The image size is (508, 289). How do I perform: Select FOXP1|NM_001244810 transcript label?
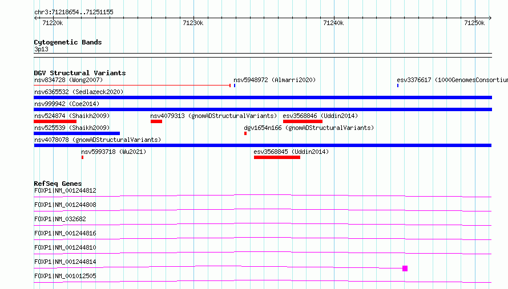click(x=65, y=247)
